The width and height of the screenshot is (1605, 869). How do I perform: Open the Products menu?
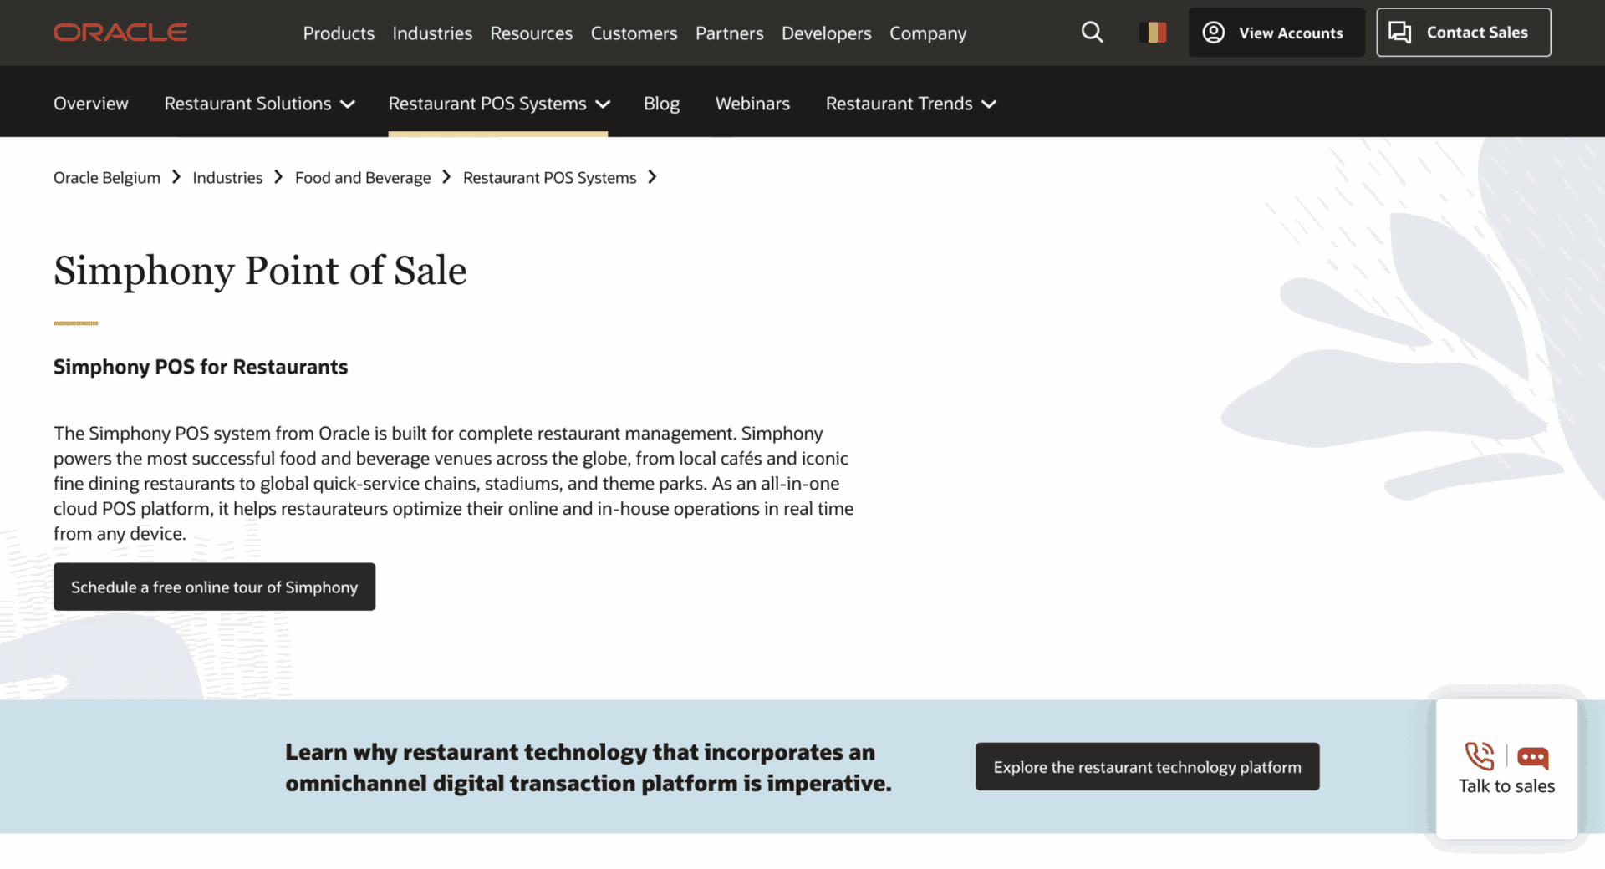point(339,33)
